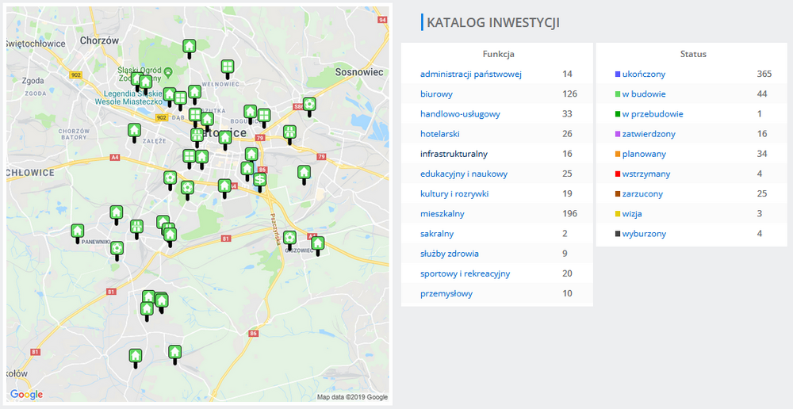
Task: Select 'hotelarski' function link
Action: tap(439, 134)
